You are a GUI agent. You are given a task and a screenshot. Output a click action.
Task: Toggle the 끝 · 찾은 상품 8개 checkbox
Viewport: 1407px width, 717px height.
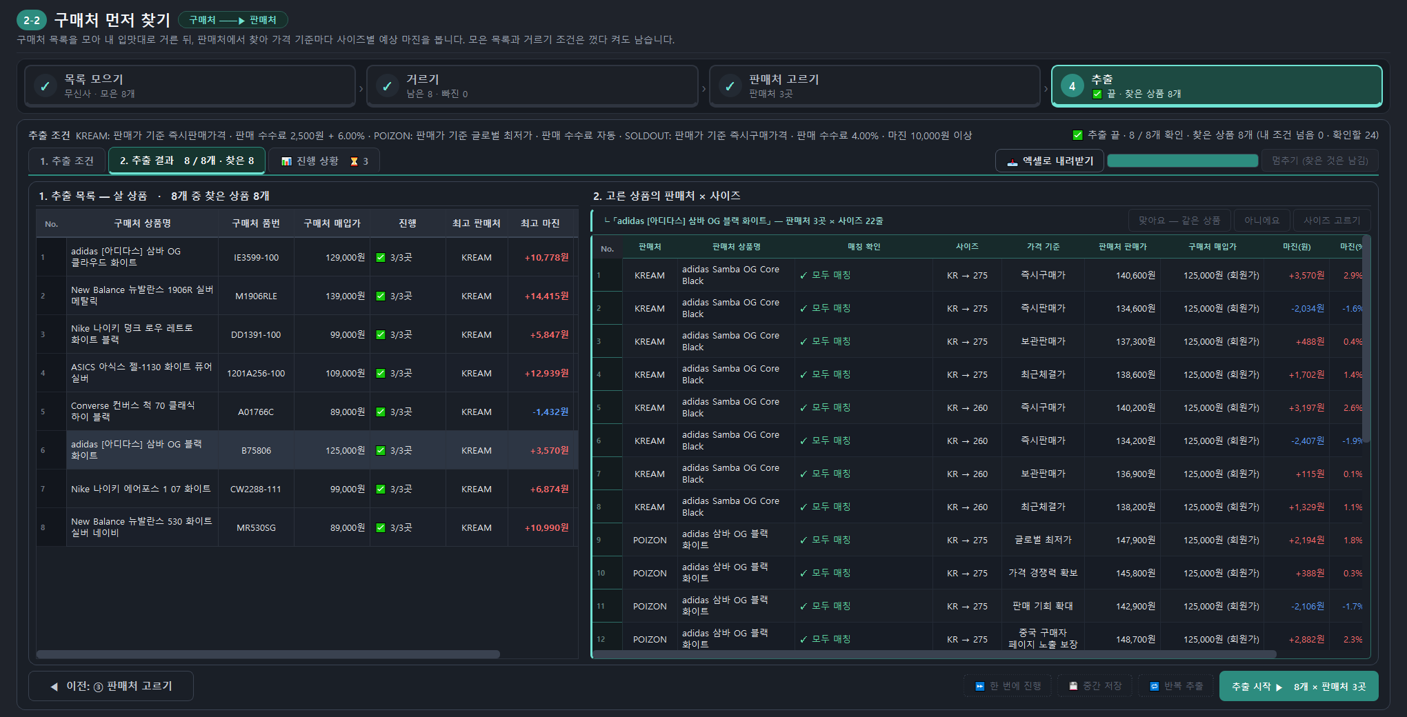pyautogui.click(x=1097, y=94)
